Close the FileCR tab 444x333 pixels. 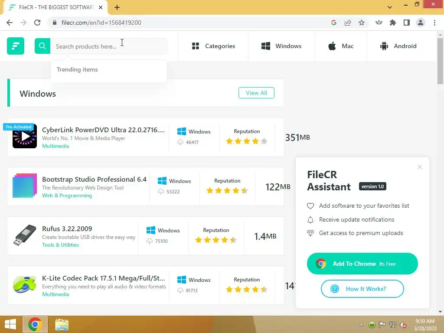pyautogui.click(x=101, y=7)
